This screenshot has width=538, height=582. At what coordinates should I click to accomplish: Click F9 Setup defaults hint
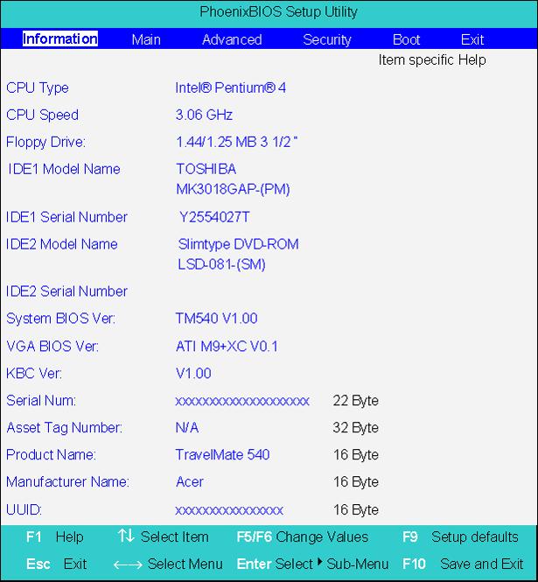[460, 536]
